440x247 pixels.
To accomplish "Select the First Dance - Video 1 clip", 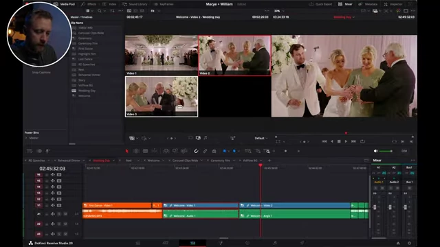I will coord(117,205).
